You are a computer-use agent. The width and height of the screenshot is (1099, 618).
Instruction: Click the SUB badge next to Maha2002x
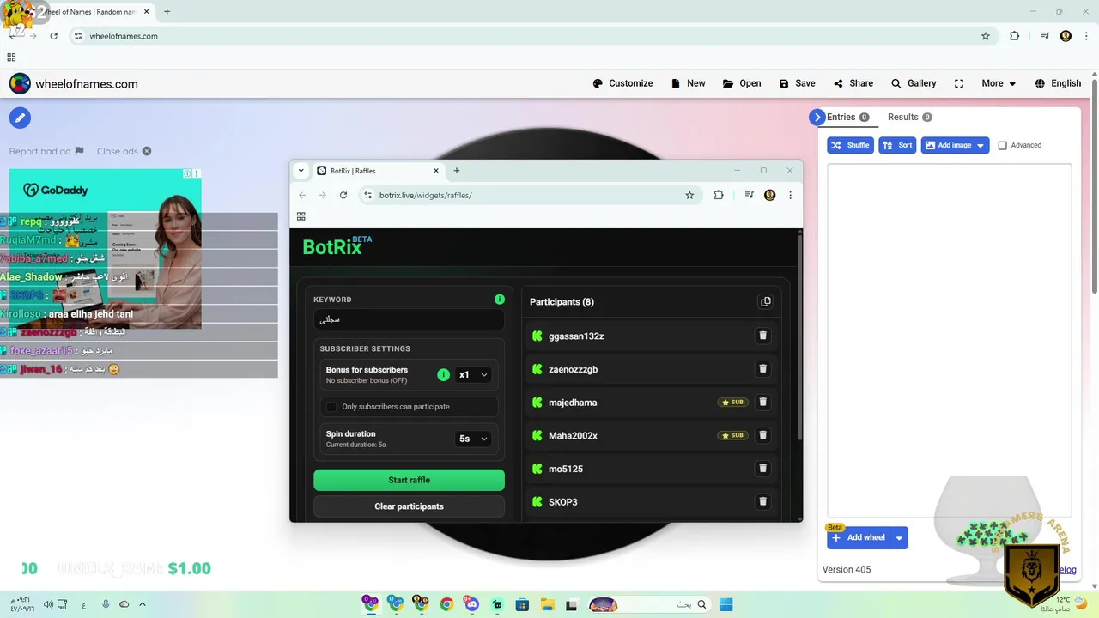click(x=732, y=435)
